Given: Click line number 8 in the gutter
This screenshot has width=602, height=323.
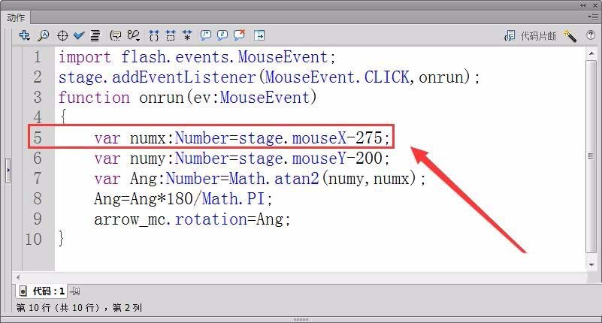Looking at the screenshot, I should [38, 199].
